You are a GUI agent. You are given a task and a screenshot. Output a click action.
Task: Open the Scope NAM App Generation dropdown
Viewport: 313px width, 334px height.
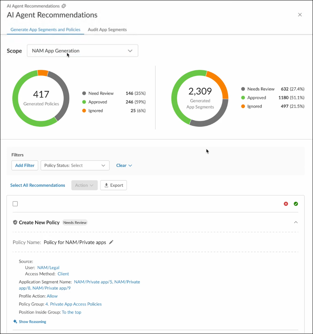(82, 51)
